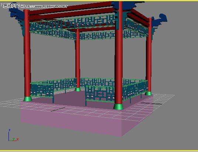Select blue roof bracket at right corner
The width and height of the screenshot is (198, 152).
click(160, 20)
